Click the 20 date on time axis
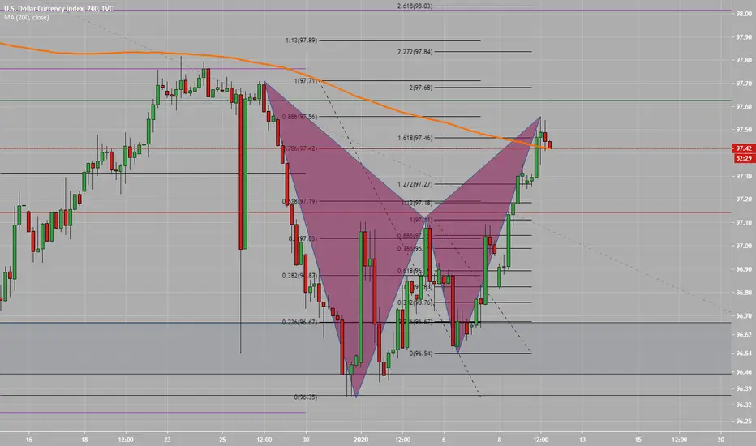 pos(721,440)
